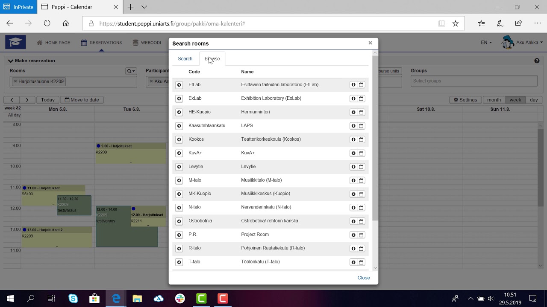
Task: Open the browser tab list chevron
Action: (x=144, y=7)
